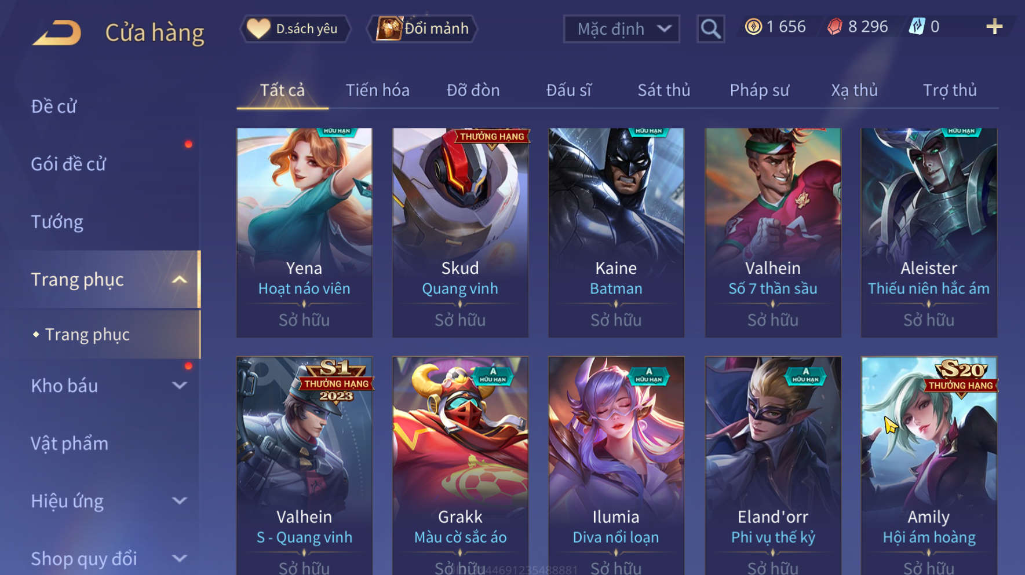Click the back arrow icon
The width and height of the screenshot is (1025, 575).
pyautogui.click(x=57, y=32)
